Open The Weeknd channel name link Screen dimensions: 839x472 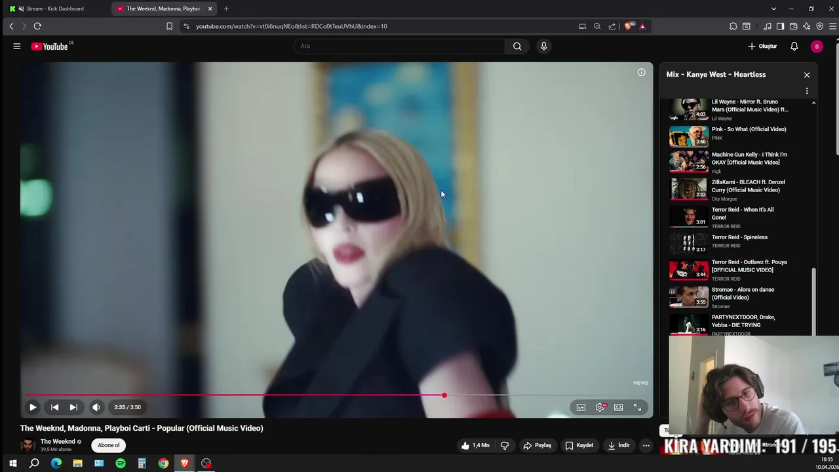[x=58, y=441]
